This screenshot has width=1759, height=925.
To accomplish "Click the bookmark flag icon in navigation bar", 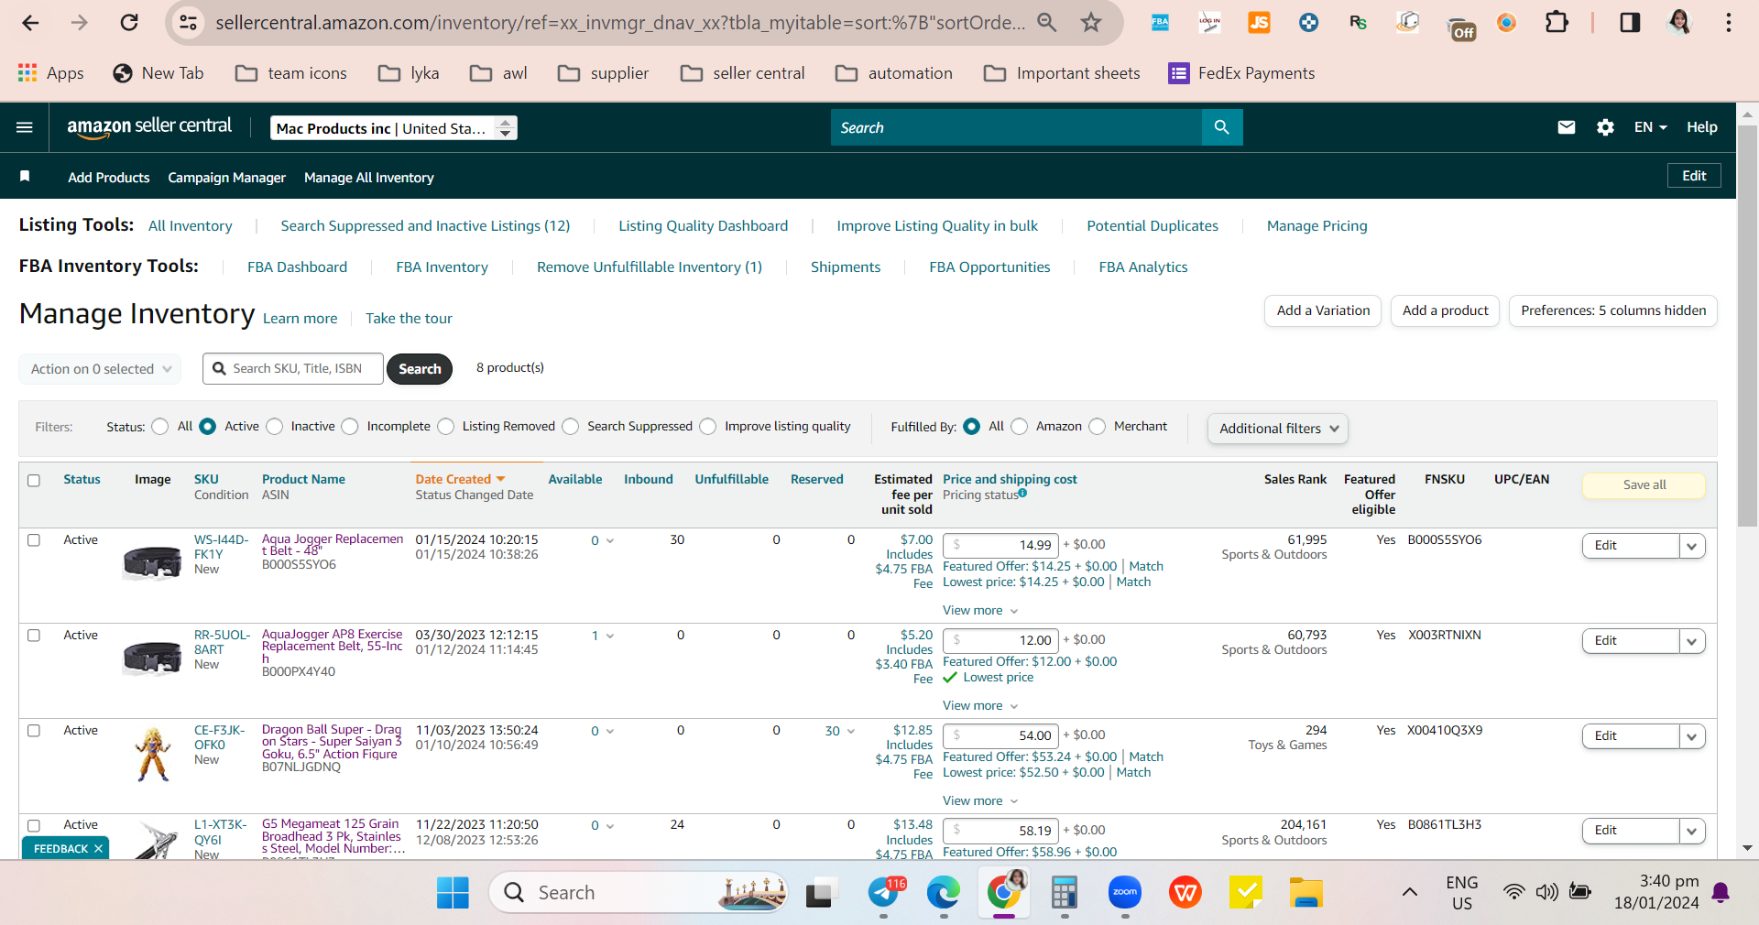I will coord(25,176).
